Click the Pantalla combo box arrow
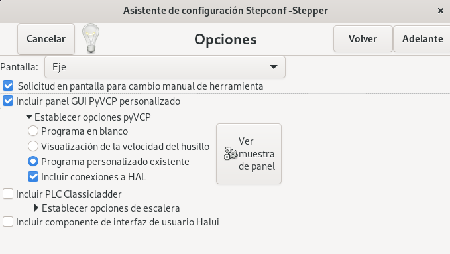The image size is (450, 254). [x=274, y=67]
